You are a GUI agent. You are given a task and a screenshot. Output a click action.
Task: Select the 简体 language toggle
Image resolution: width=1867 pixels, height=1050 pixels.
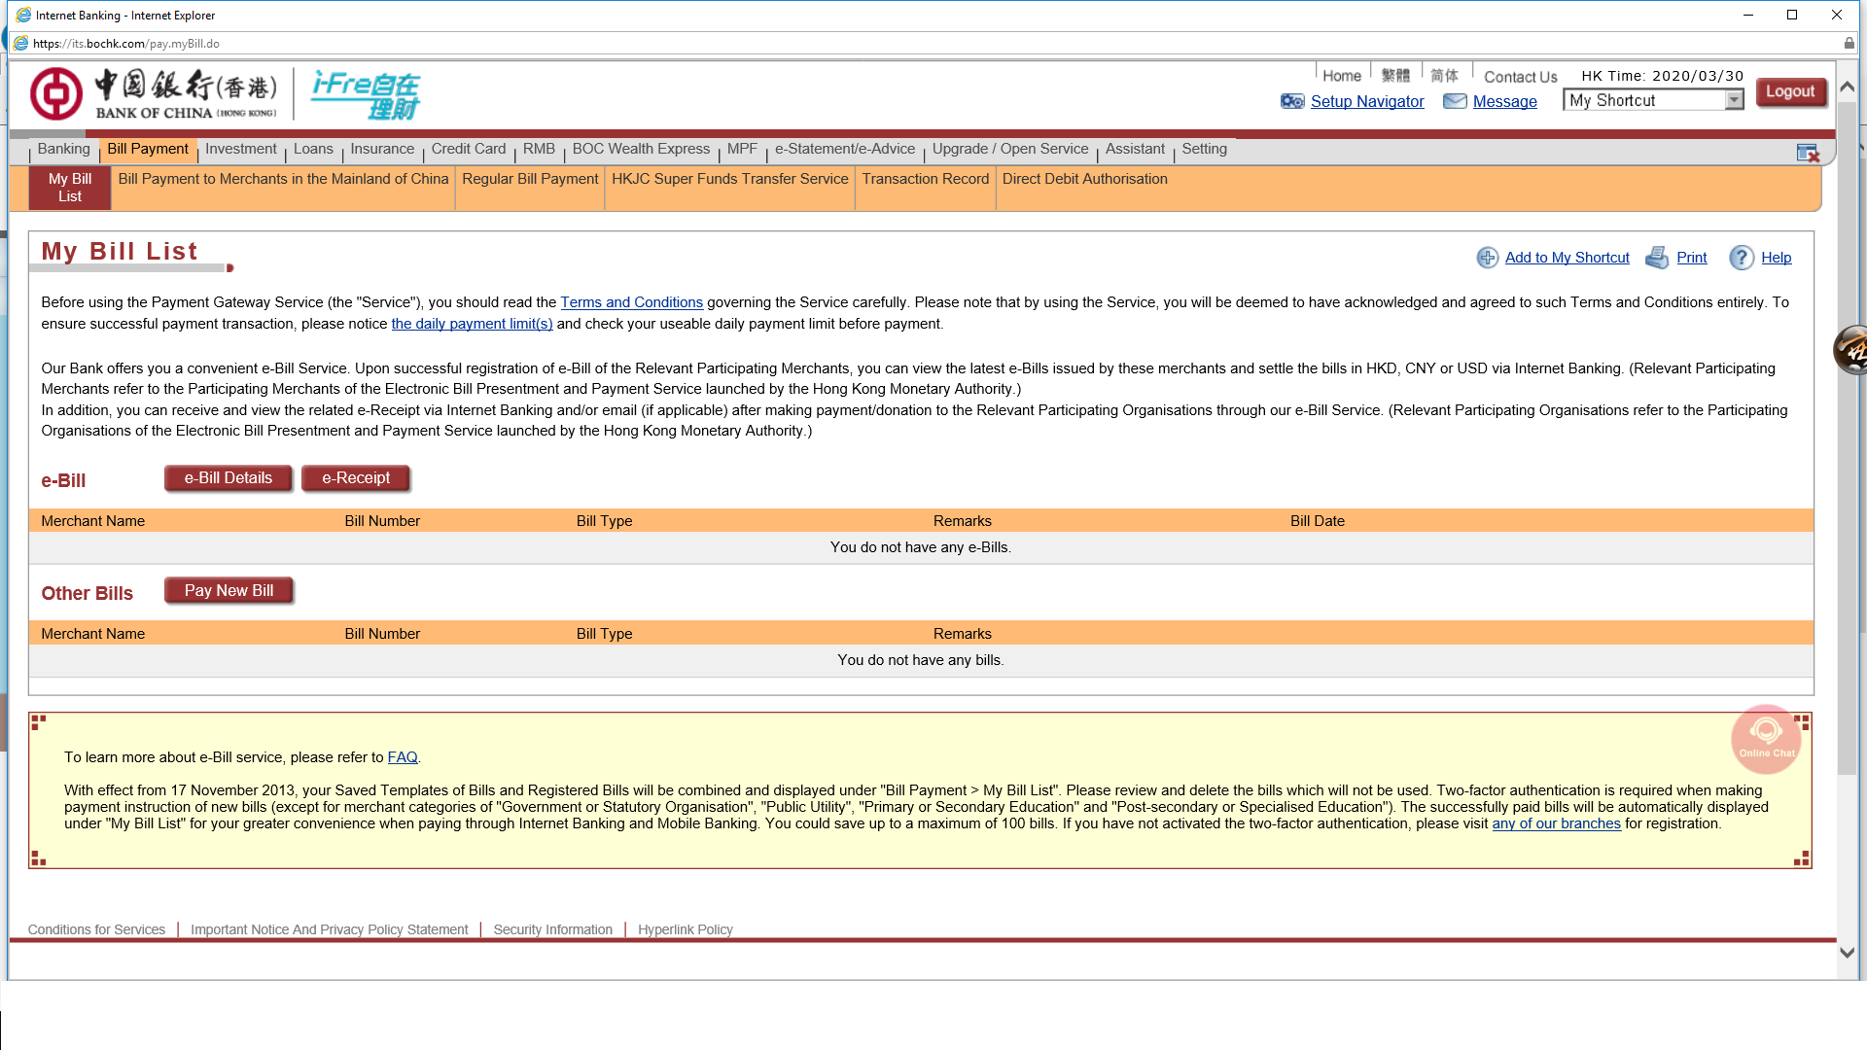pos(1445,74)
